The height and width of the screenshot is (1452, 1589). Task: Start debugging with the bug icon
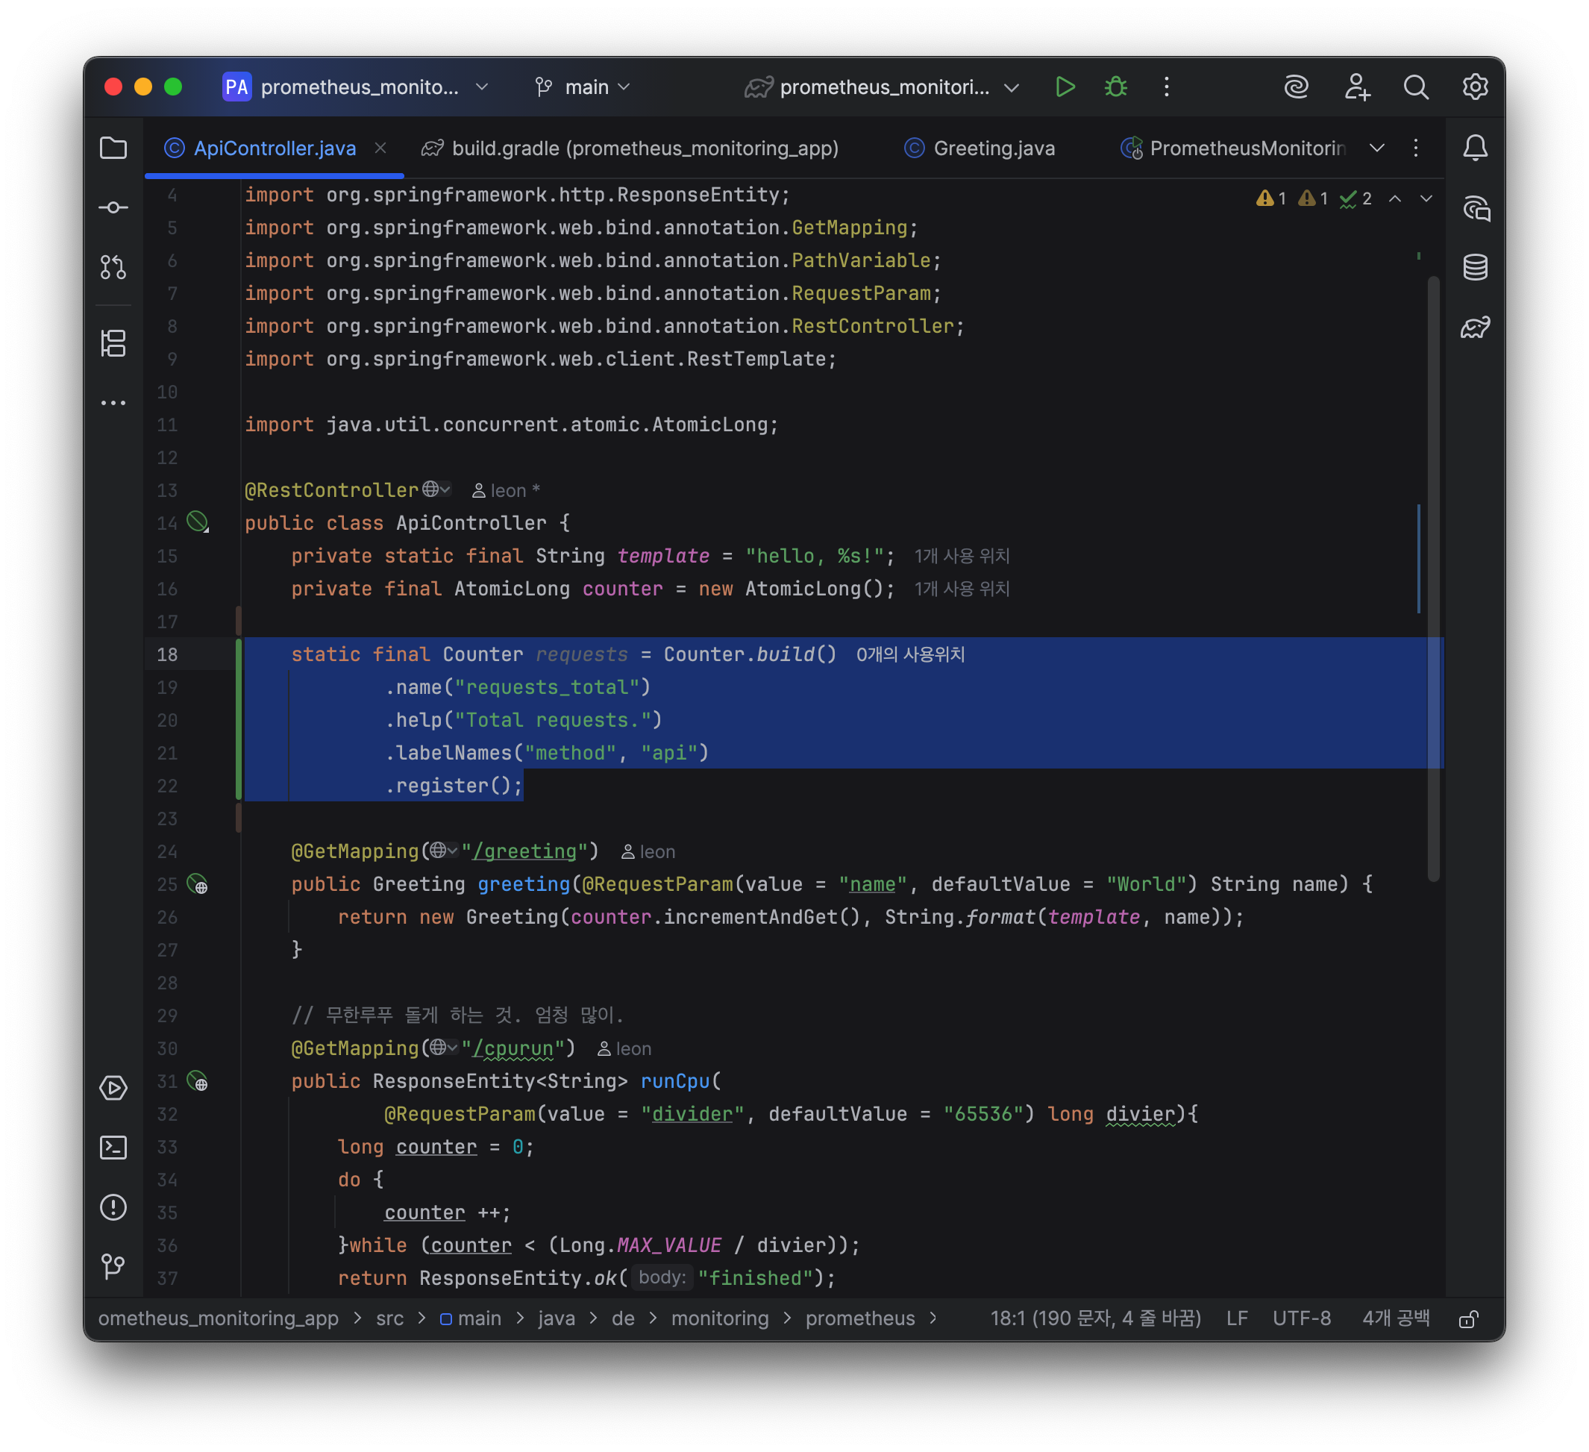1116,87
